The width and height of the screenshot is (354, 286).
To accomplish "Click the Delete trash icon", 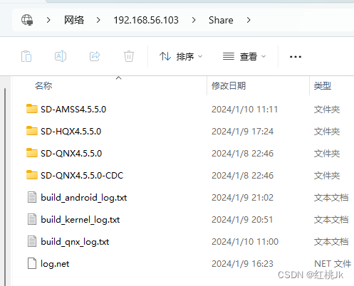I will tap(129, 56).
